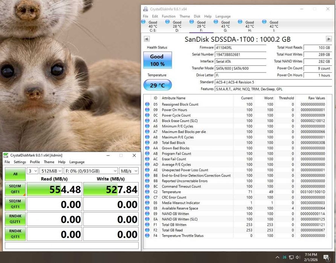Image resolution: width=336 pixels, height=263 pixels.
Task: Open Settings menu in CrystalDiskMark
Action: point(20,162)
